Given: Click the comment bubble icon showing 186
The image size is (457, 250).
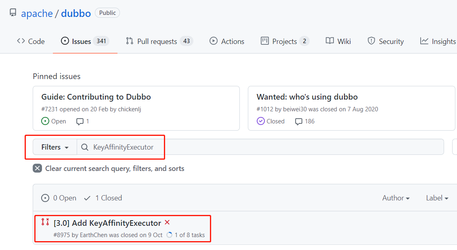Looking at the screenshot, I should (298, 121).
